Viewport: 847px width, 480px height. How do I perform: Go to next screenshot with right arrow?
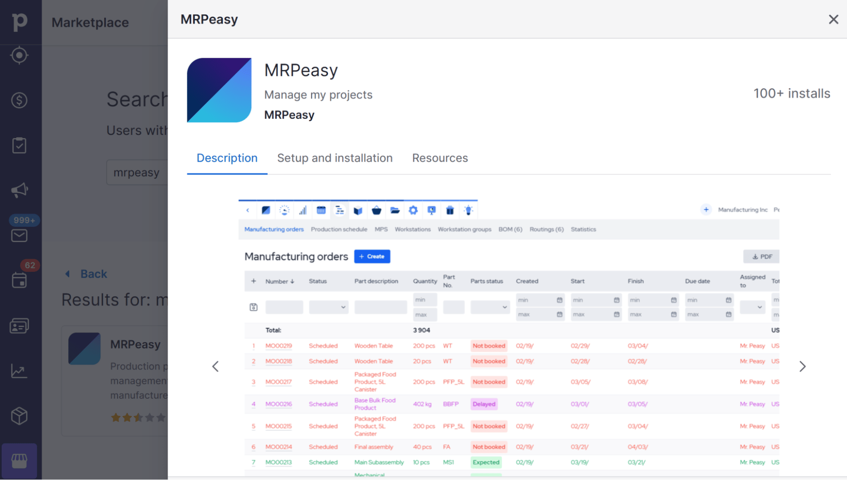pyautogui.click(x=802, y=366)
